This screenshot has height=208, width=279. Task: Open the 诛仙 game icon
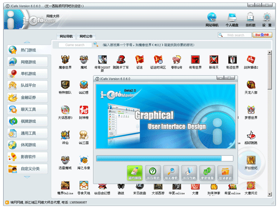(65, 135)
